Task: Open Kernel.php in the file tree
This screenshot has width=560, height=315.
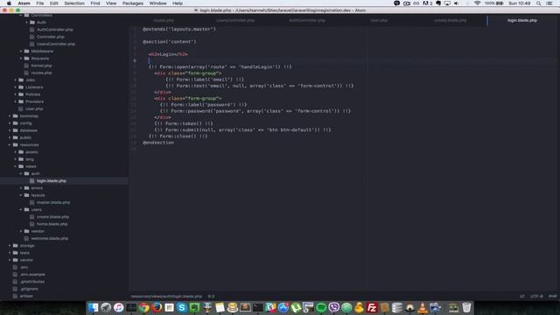Action: pyautogui.click(x=41, y=66)
